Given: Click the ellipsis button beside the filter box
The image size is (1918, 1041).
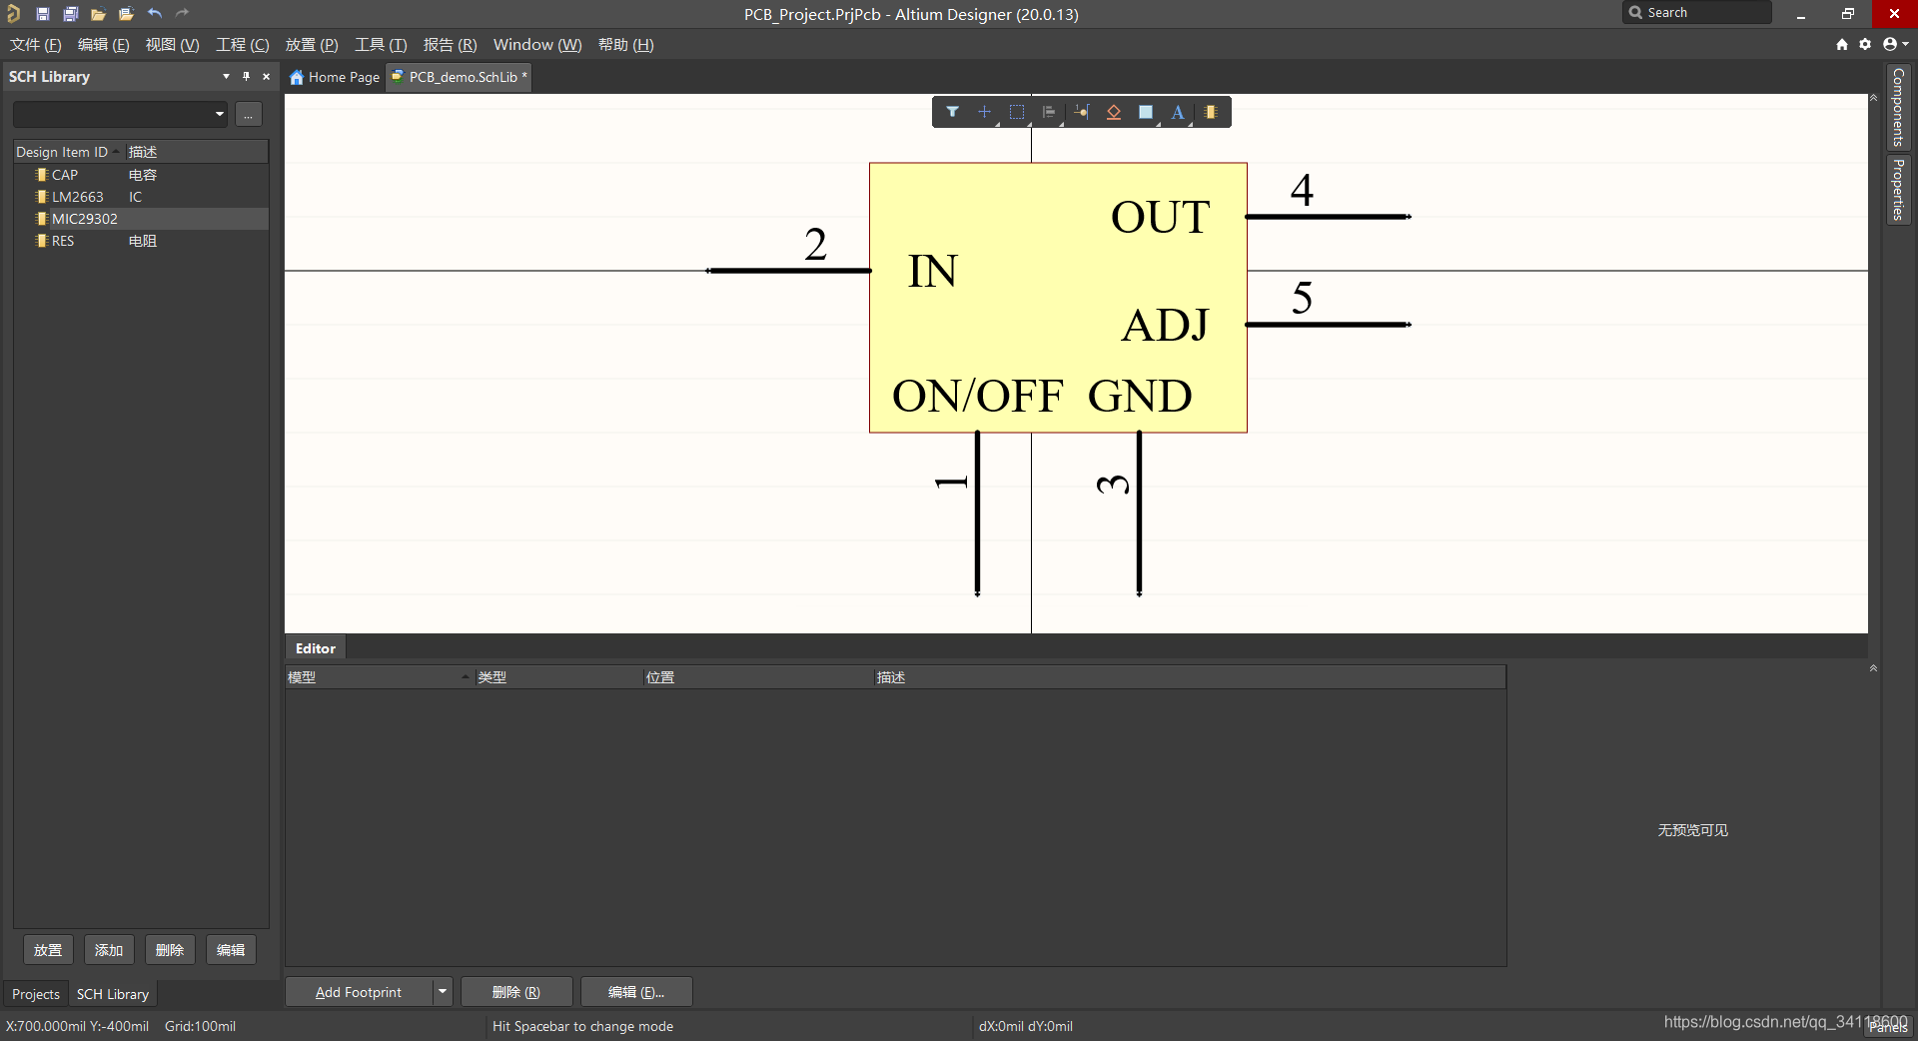Looking at the screenshot, I should pos(249,114).
